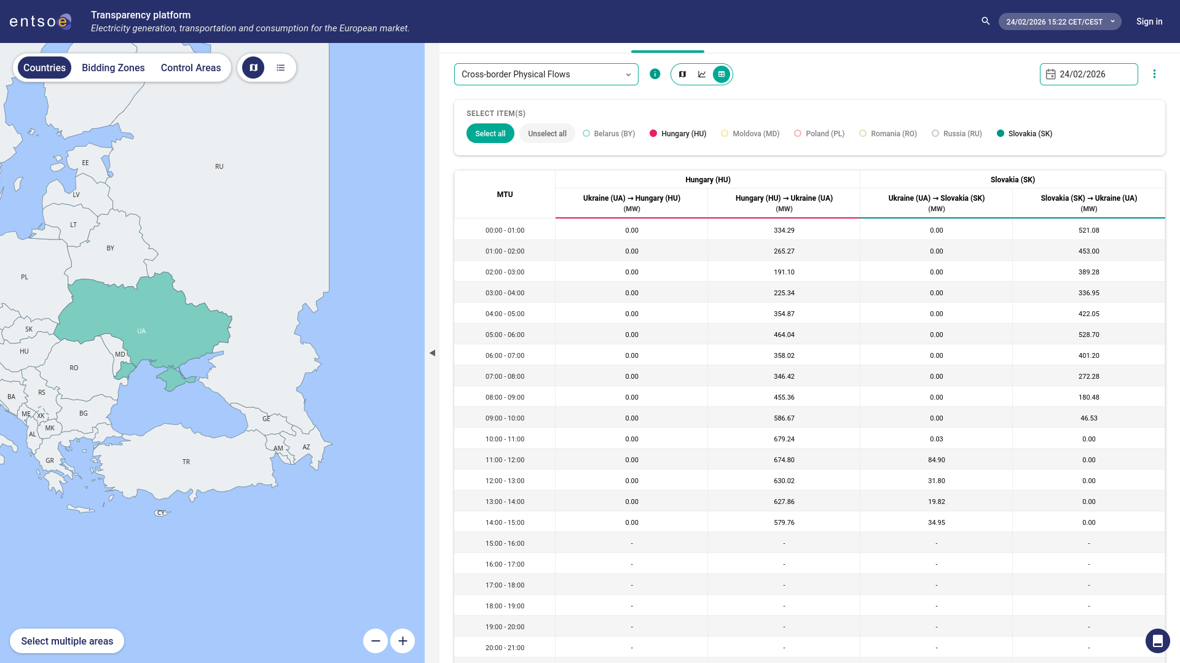Switch to list view icon in left panel
Image resolution: width=1180 pixels, height=663 pixels.
[281, 68]
